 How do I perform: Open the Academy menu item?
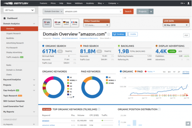(90, 3)
